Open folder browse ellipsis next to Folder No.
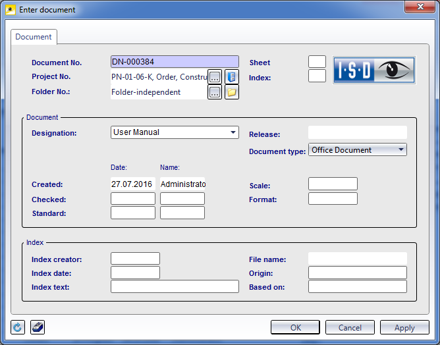The width and height of the screenshot is (440, 345). pyautogui.click(x=215, y=92)
